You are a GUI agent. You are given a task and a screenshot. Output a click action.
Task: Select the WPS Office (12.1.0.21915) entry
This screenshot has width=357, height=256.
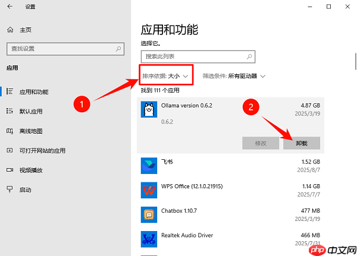click(230, 190)
